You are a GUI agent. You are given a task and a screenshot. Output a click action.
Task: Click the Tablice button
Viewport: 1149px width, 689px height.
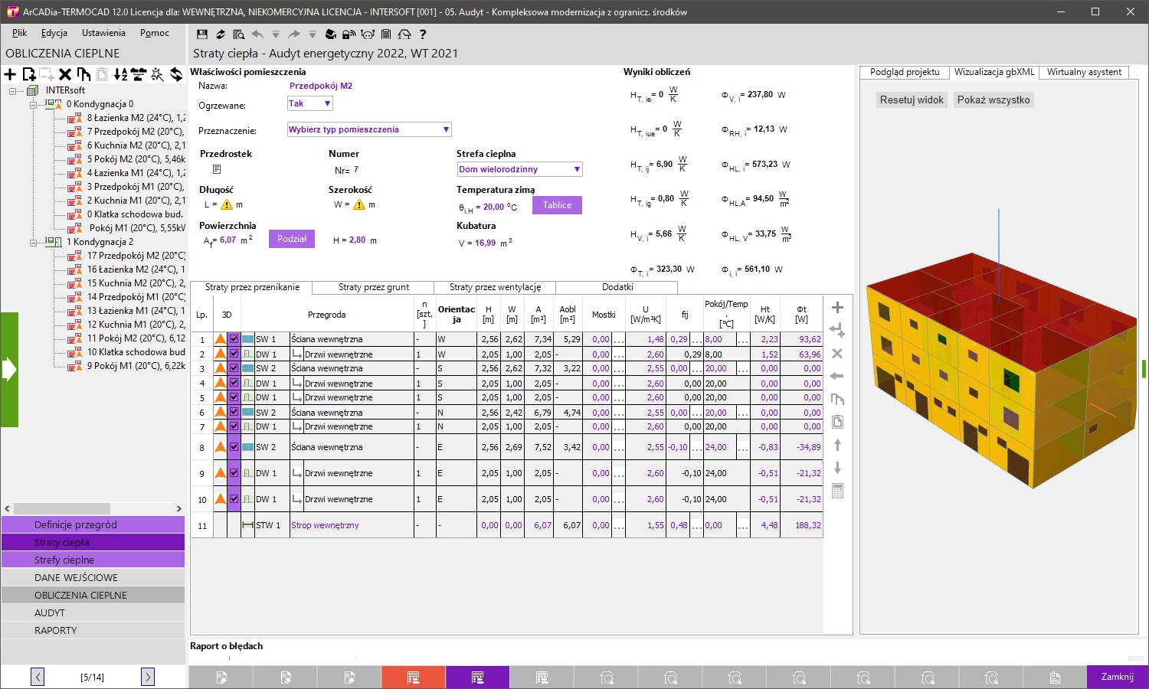coord(557,204)
